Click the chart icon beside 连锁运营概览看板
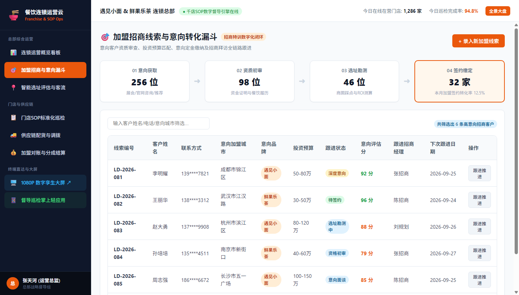 tap(13, 53)
